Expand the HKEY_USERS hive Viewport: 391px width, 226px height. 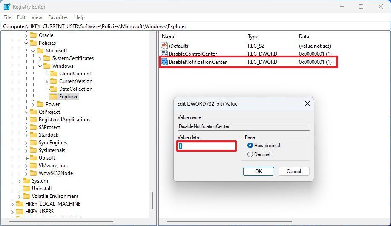[x=12, y=212]
